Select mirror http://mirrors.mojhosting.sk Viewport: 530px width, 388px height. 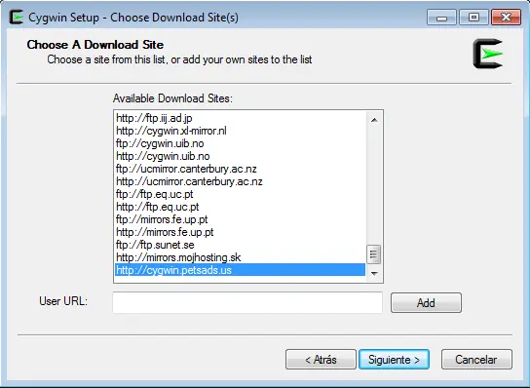point(240,257)
